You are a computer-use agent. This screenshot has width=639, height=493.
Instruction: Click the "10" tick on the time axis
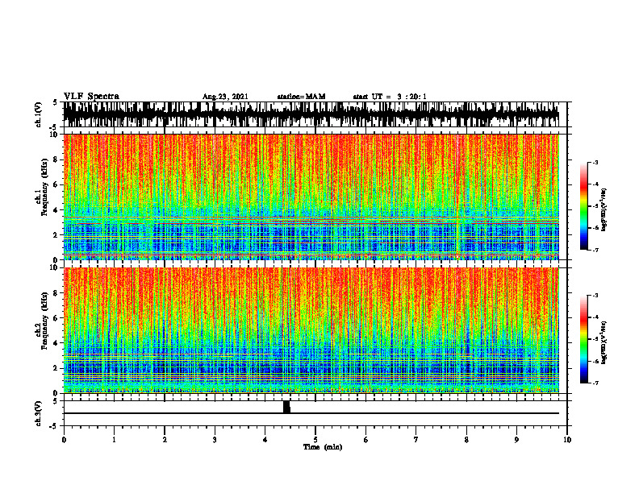pos(567,440)
